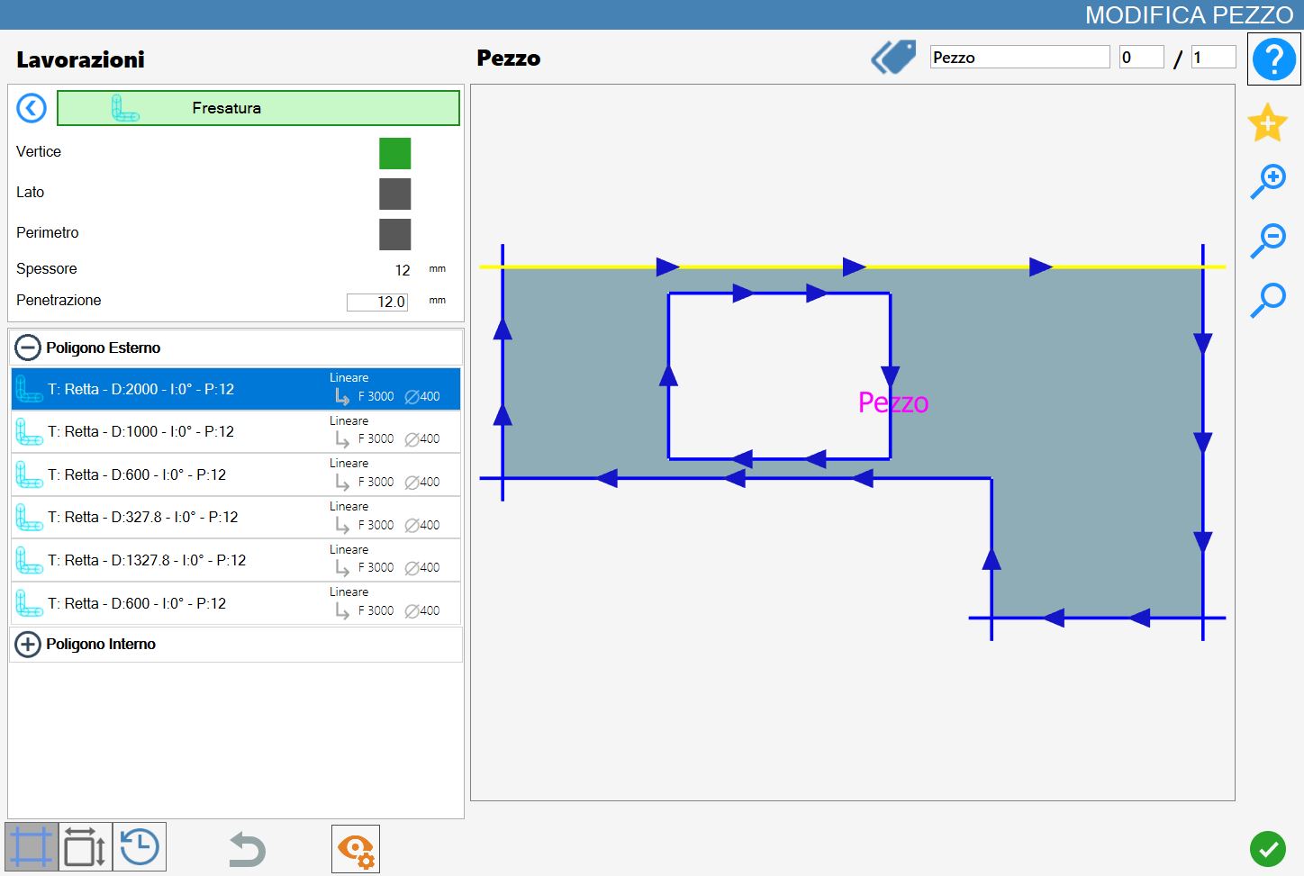1304x876 pixels.
Task: Zoom in with the plus magnifier
Action: [x=1268, y=181]
